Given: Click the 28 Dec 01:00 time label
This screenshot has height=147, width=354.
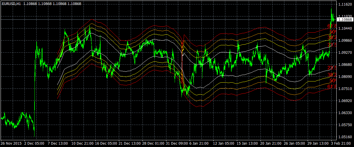Looking at the screenshot, I should pyautogui.click(x=153, y=143).
